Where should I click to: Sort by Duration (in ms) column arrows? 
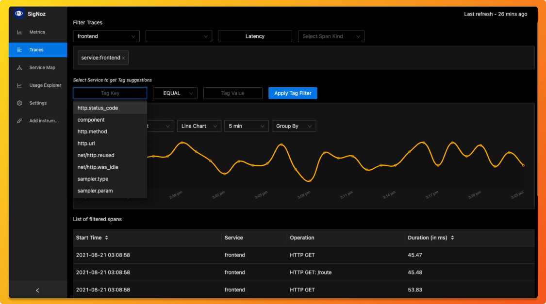(452, 238)
